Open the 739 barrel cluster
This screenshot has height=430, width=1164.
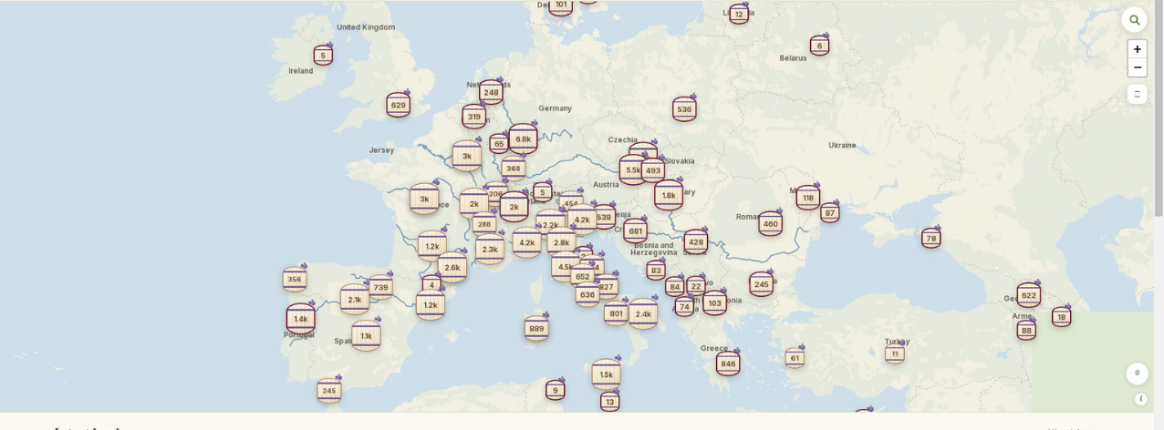point(380,287)
